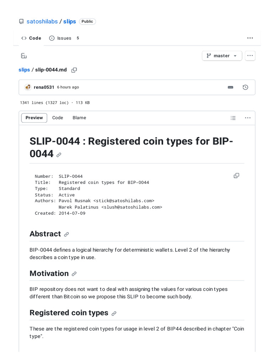The image size is (273, 364).
Task: Switch to the Code view tab
Action: coord(58,118)
